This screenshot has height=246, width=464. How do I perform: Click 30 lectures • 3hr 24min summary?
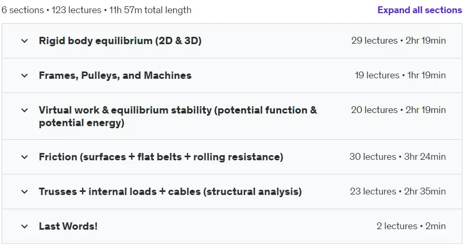(x=398, y=157)
